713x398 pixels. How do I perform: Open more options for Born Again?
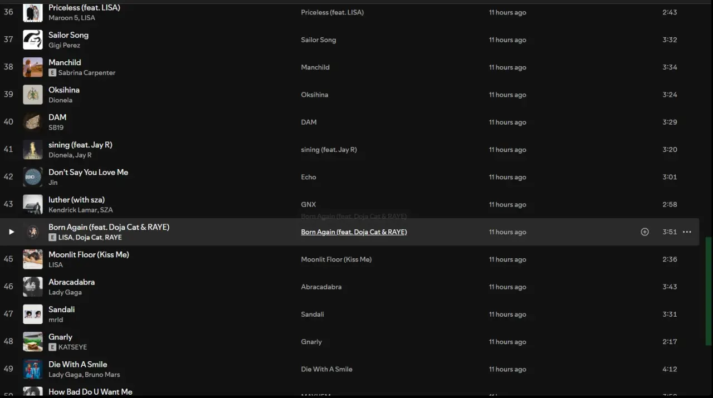coord(687,232)
